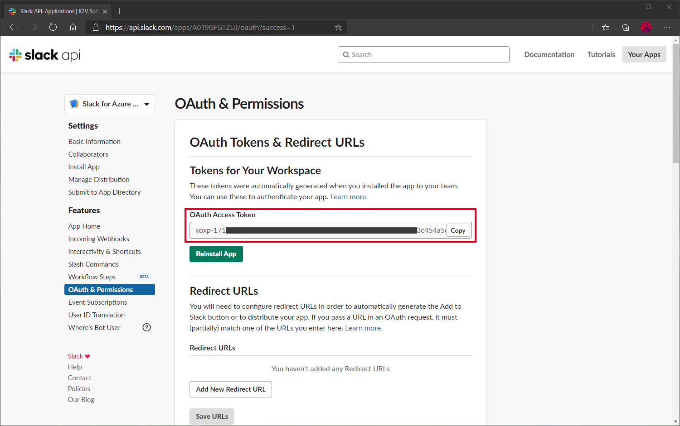
Task: Add this page to favorites star
Action: [338, 27]
